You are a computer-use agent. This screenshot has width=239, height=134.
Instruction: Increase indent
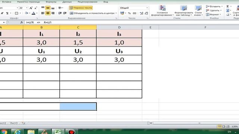pos(65,13)
